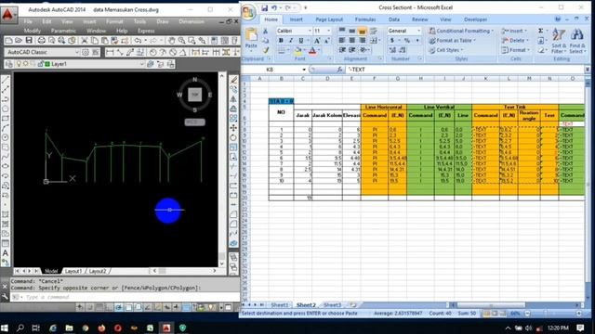Select the Mirror tool in the Modify toolbar
Screen dimensions: 595x334
[x=233, y=99]
